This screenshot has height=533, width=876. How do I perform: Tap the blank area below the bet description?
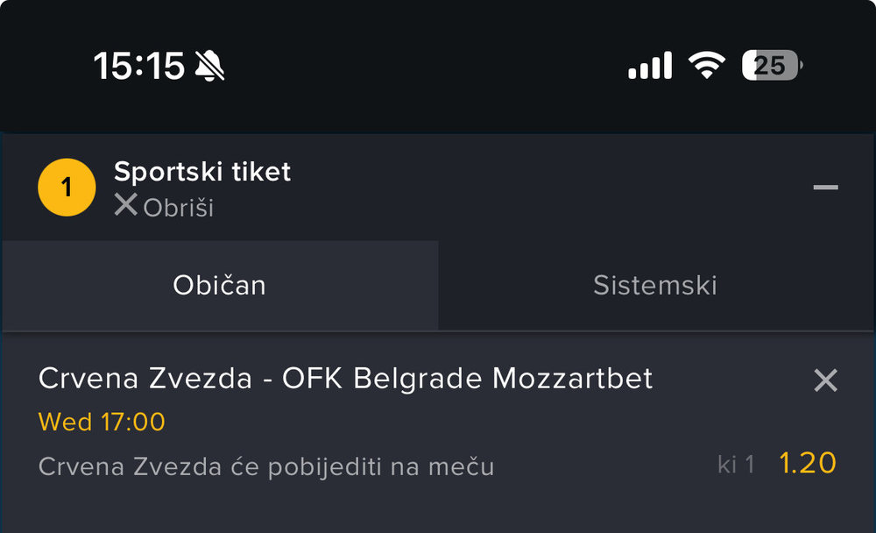(x=438, y=508)
